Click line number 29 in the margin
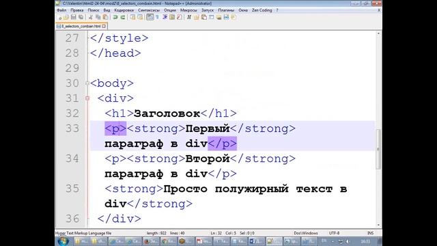The width and height of the screenshot is (437, 246). [x=72, y=68]
